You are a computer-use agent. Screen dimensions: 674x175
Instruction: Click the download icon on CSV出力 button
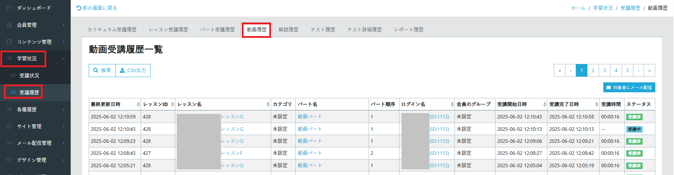[122, 70]
